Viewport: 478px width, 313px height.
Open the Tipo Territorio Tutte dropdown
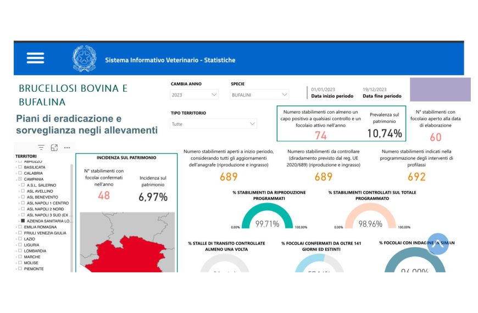[213, 124]
